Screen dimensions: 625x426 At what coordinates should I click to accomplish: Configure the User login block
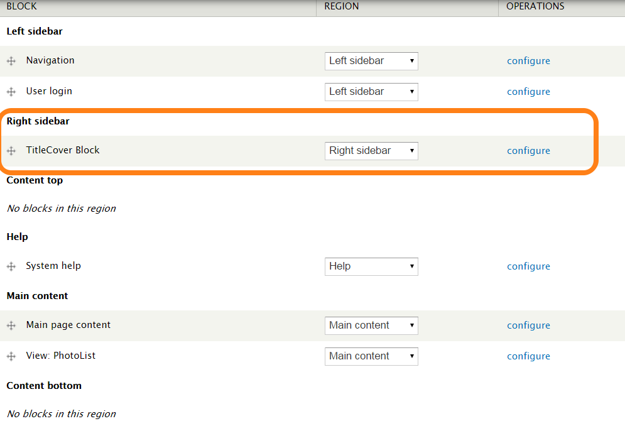tap(528, 91)
